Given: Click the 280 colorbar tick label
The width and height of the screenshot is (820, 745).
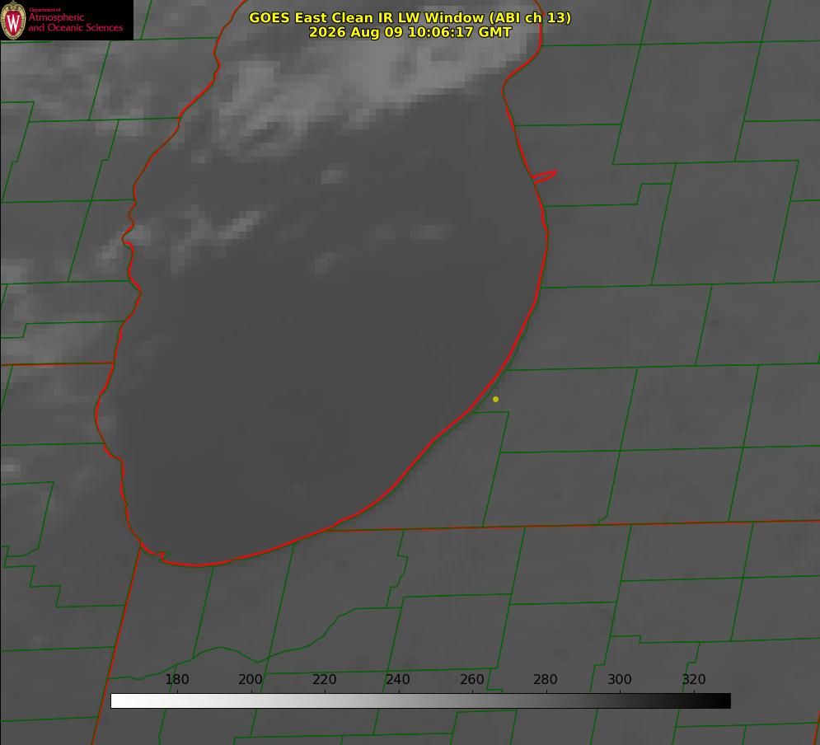Looking at the screenshot, I should point(546,679).
